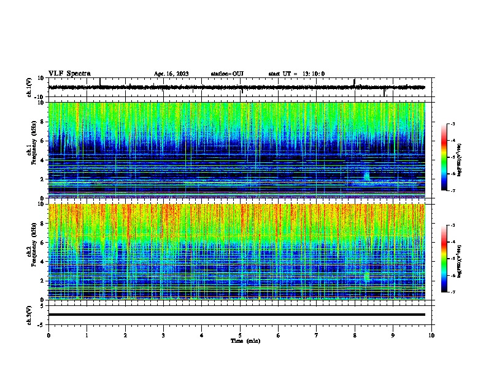Click the ch.1 color scale bar
Viewport: 486px width, 376px height.
[x=444, y=157]
